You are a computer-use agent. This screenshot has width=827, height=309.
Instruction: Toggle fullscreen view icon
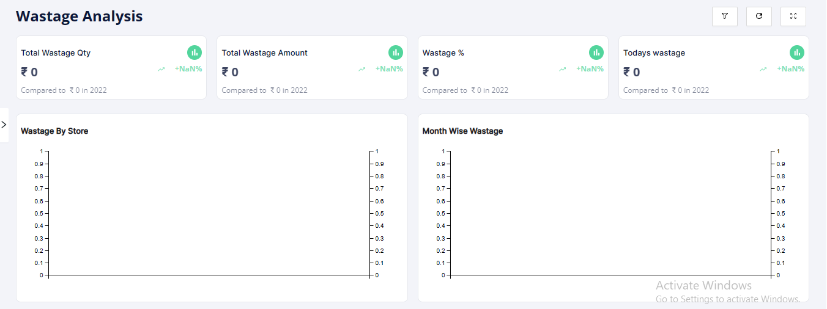(x=793, y=16)
